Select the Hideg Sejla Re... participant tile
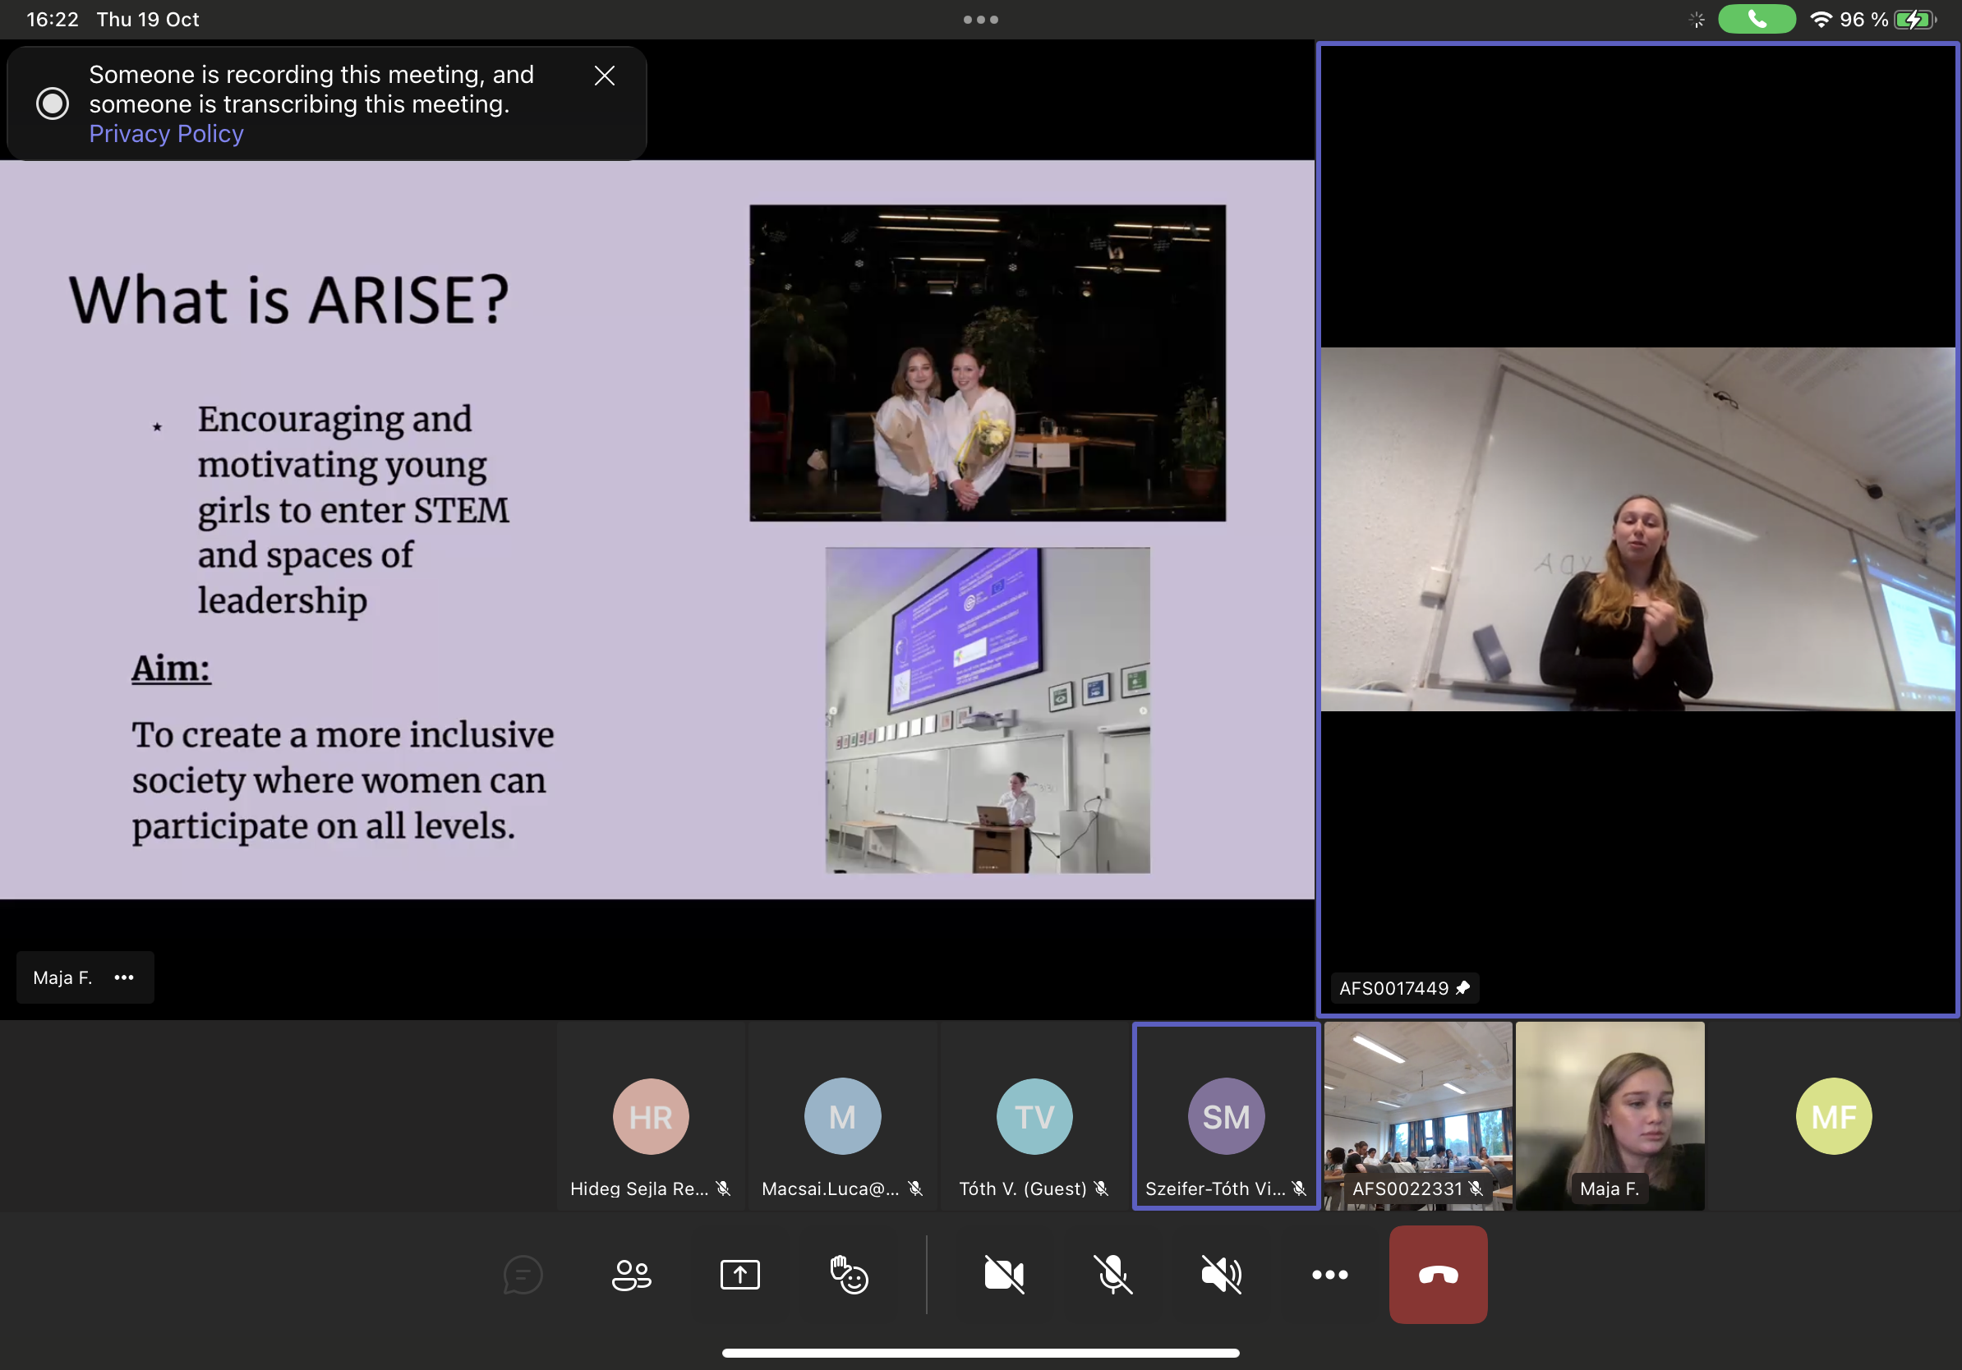This screenshot has height=1370, width=1962. (x=650, y=1115)
